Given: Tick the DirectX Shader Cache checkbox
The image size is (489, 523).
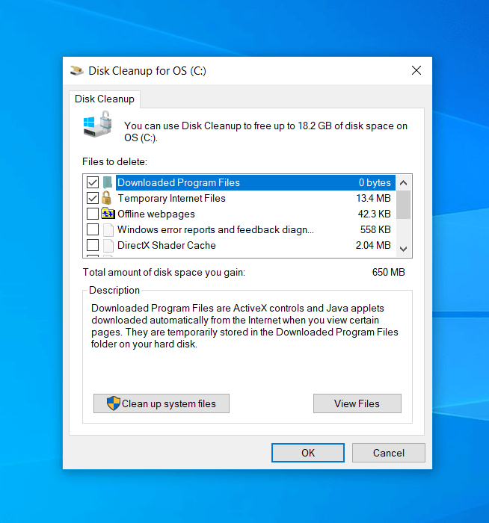Looking at the screenshot, I should 93,245.
